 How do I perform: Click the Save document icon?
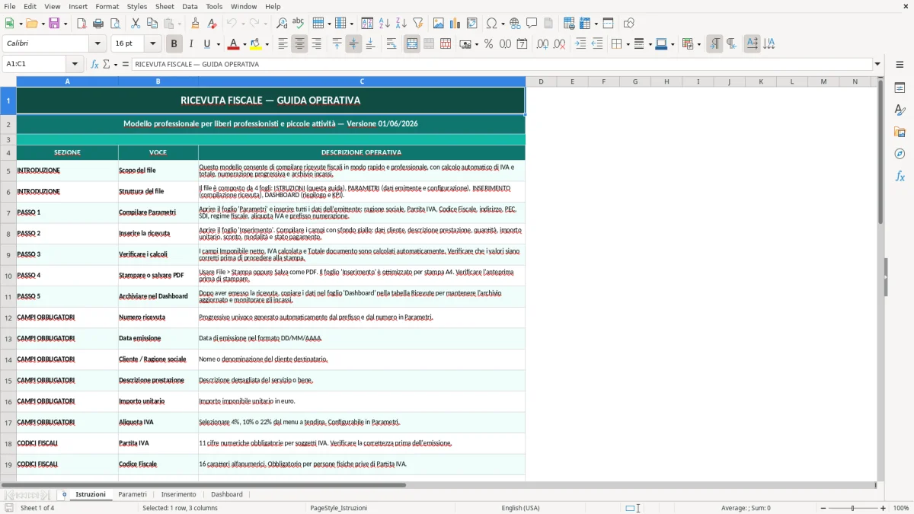coord(54,24)
